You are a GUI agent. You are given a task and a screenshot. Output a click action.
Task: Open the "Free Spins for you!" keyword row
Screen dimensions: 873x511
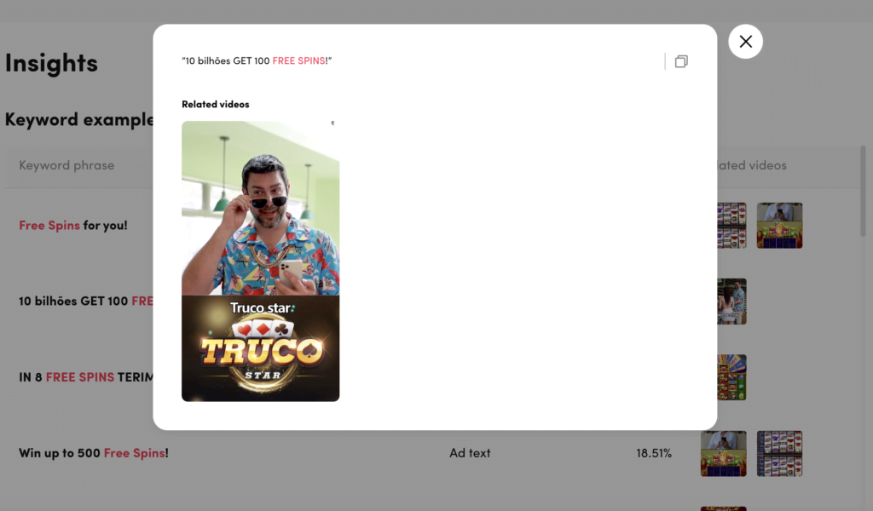(73, 225)
